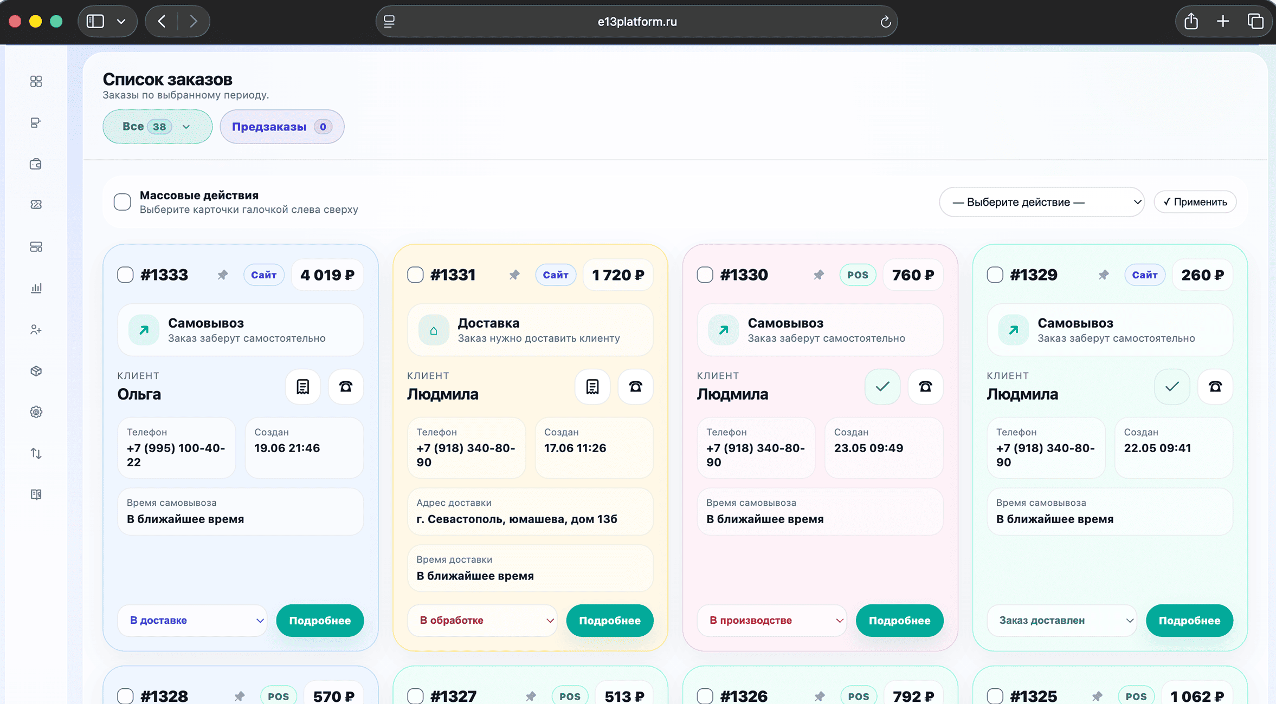This screenshot has height=704, width=1276.
Task: Open the settings gear sidebar icon
Action: [36, 412]
